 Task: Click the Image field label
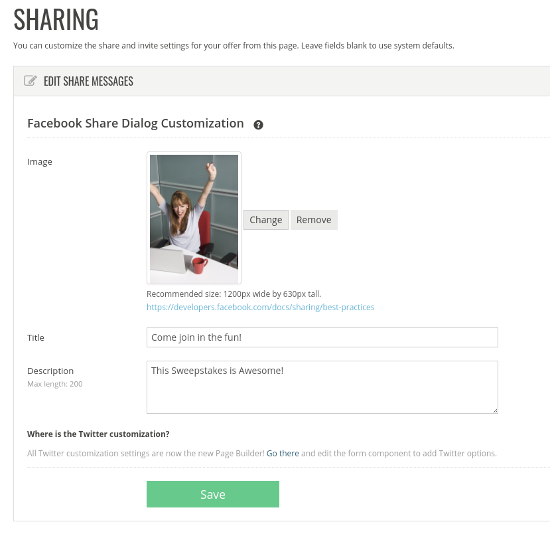(40, 162)
